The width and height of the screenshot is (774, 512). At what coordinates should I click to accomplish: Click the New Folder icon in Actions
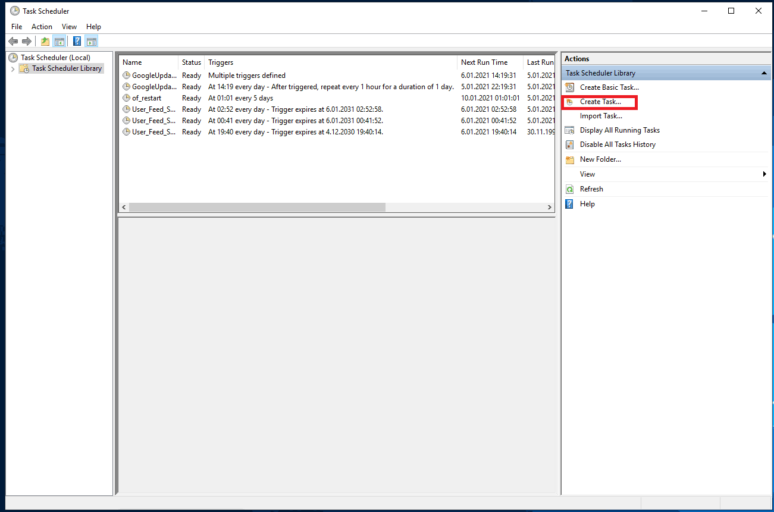coord(569,159)
